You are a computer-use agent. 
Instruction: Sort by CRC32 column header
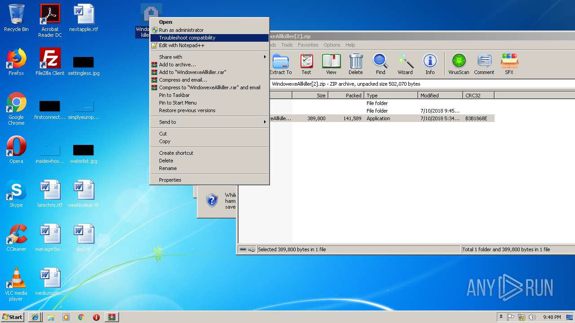point(478,96)
